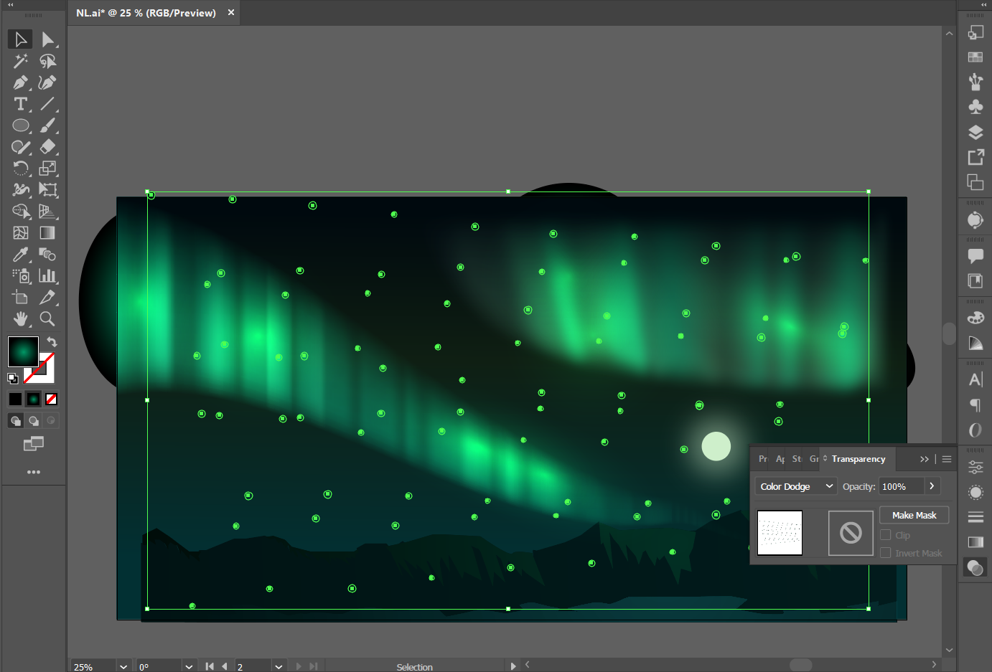Select the Hand tool
992x672 pixels.
(x=20, y=319)
